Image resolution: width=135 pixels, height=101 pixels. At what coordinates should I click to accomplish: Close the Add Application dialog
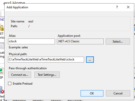pyautogui.click(x=128, y=7)
